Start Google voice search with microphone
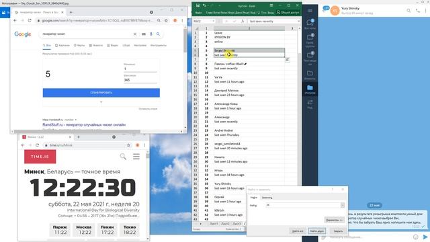 click(x=150, y=34)
